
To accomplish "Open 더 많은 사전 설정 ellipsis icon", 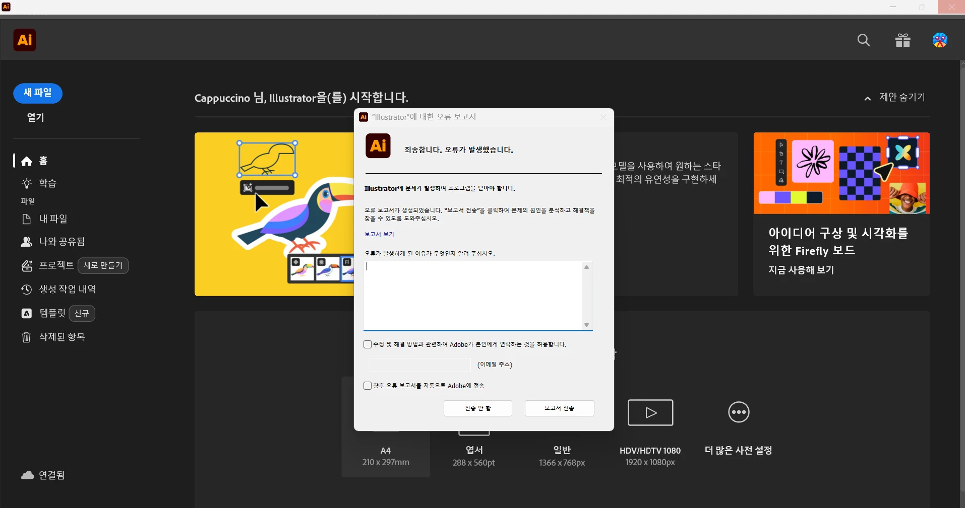I will click(739, 412).
